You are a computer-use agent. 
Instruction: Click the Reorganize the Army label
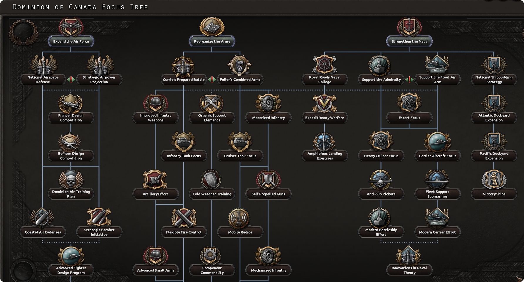[212, 41]
